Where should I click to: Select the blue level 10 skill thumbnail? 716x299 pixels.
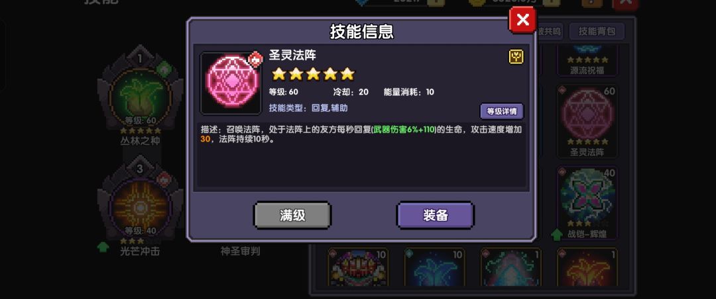point(435,267)
